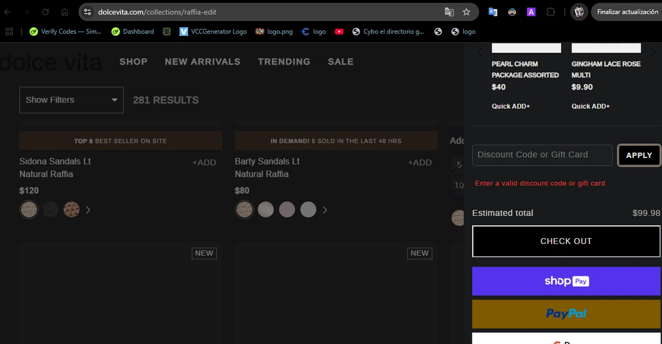
Task: Select black swatch for Sidona Sandals
Action: click(x=50, y=210)
